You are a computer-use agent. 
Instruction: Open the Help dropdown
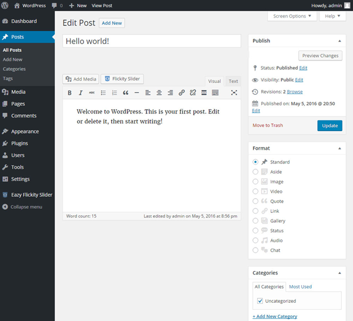coord(332,16)
